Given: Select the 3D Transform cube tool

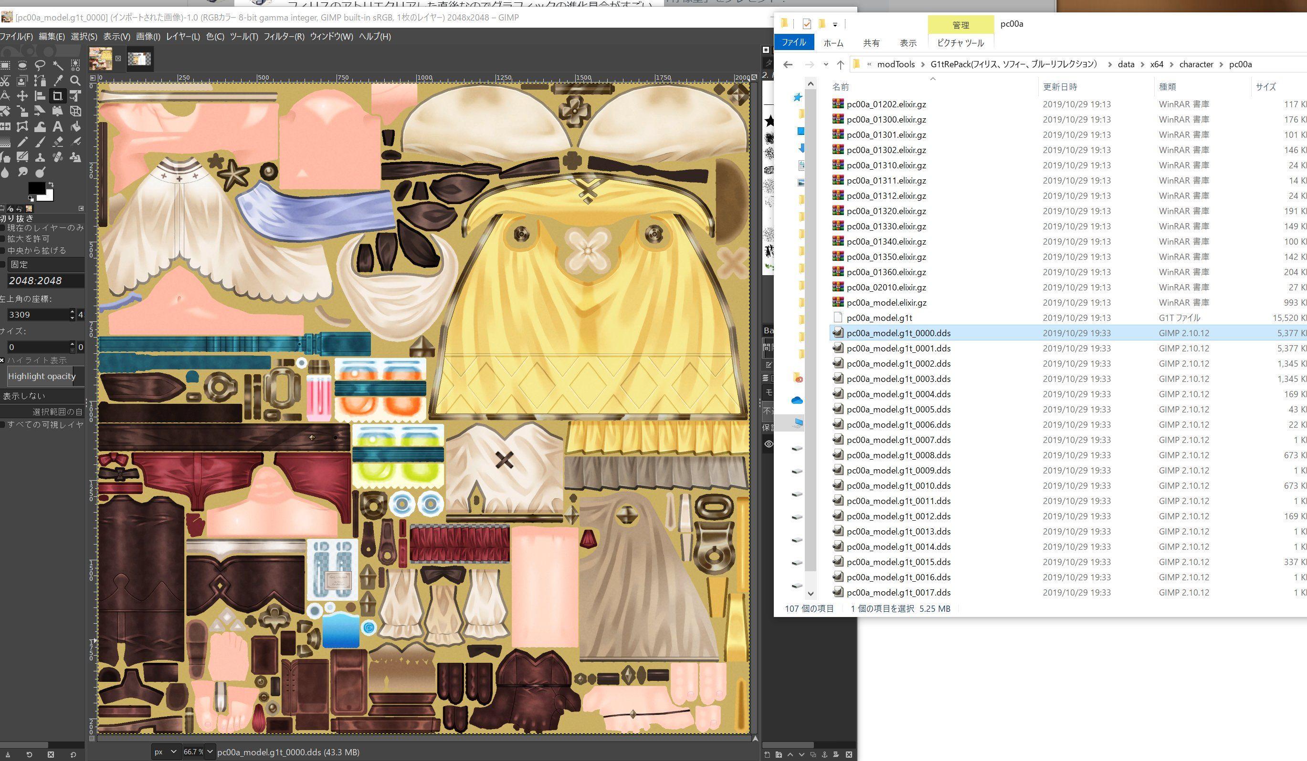Looking at the screenshot, I should pyautogui.click(x=75, y=112).
